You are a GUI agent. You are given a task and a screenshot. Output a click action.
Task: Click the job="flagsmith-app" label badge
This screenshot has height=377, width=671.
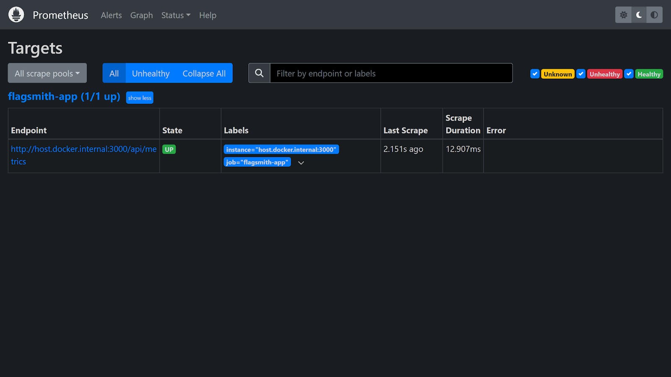pyautogui.click(x=257, y=162)
